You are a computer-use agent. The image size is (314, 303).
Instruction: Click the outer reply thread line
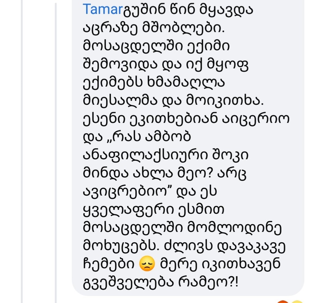pyautogui.click(x=22, y=153)
